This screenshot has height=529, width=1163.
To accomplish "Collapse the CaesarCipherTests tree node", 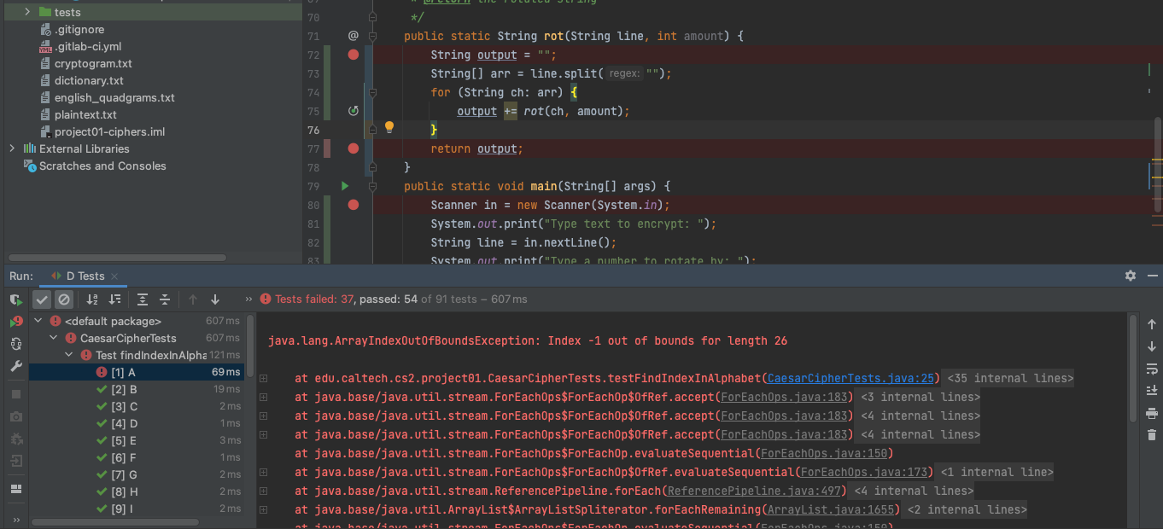I will point(54,338).
